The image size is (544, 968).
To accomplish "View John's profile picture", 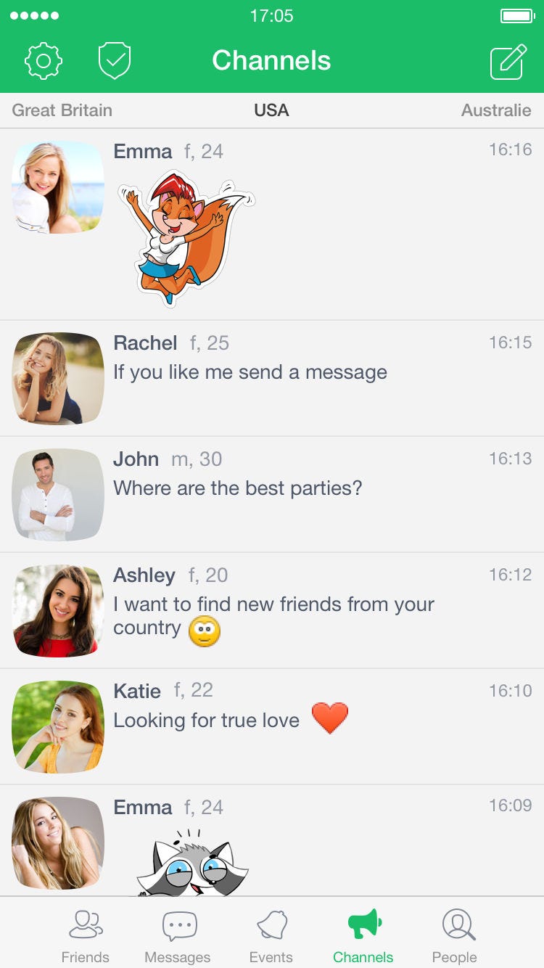I will pos(58,494).
